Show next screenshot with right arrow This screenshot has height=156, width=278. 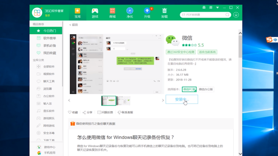163,101
